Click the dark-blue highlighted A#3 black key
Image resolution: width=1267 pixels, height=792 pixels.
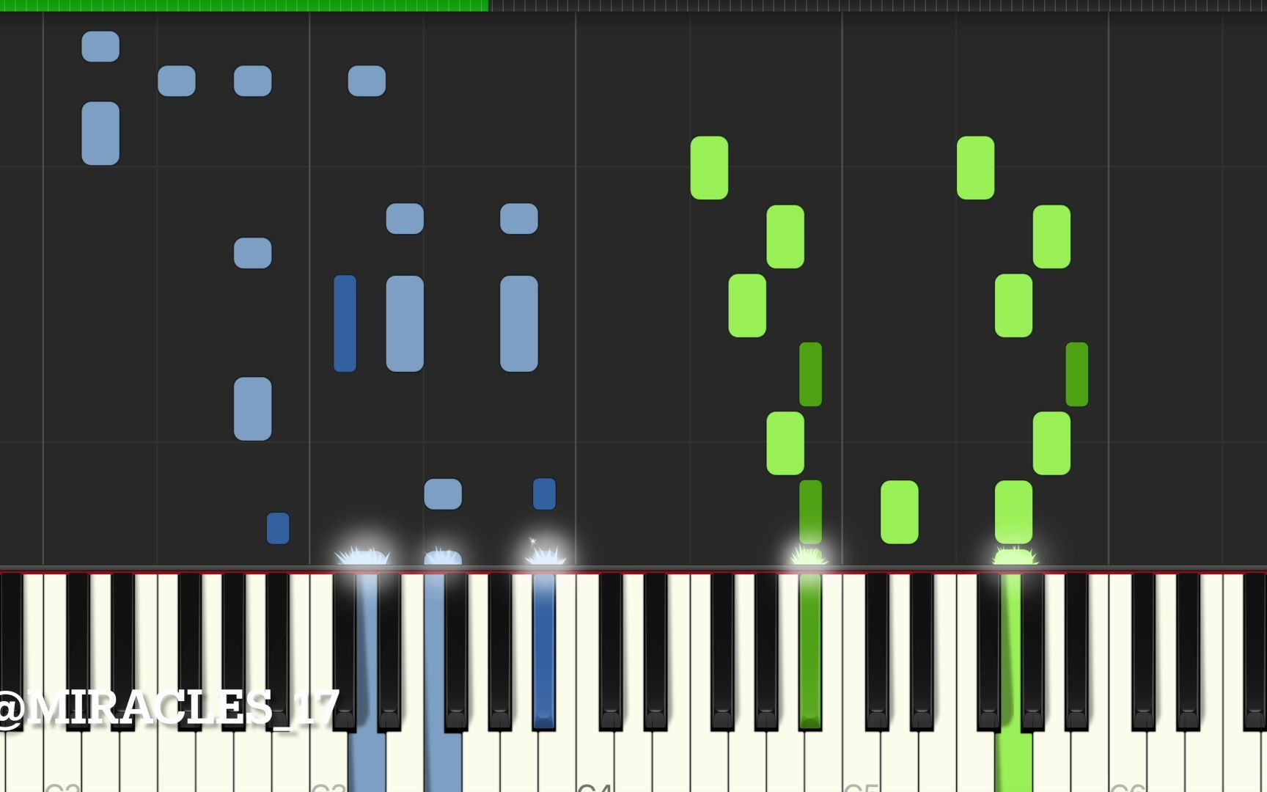(544, 650)
